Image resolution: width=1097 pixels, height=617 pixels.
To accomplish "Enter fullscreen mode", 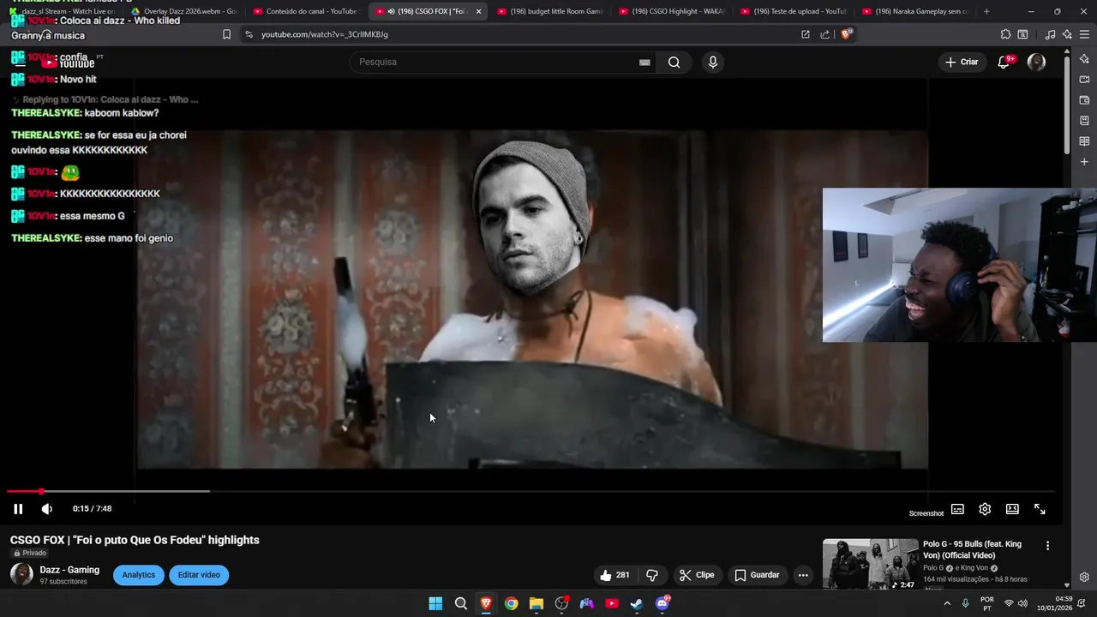I will tap(1040, 509).
